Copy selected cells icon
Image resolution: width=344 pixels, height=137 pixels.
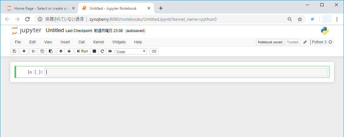[42, 51]
